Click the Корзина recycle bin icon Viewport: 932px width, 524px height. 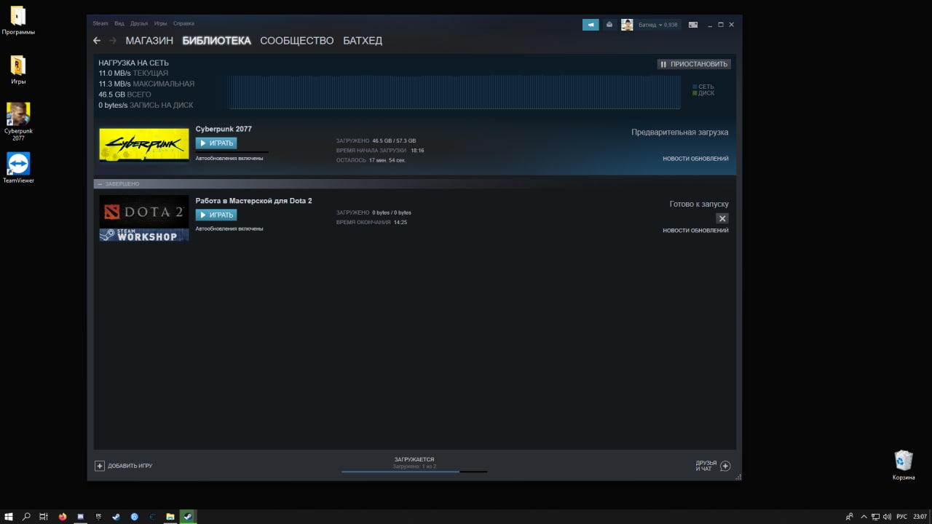point(904,466)
